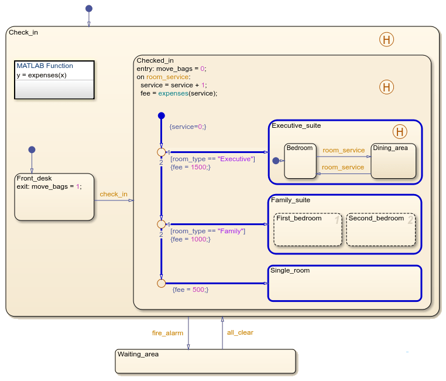This screenshot has height=381, width=446.
Task: Click the history junction in Check_in state
Action: click(386, 40)
